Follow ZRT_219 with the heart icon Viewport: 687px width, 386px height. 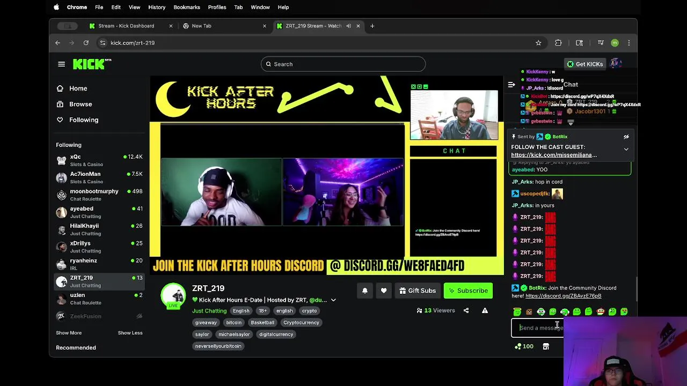click(x=384, y=291)
